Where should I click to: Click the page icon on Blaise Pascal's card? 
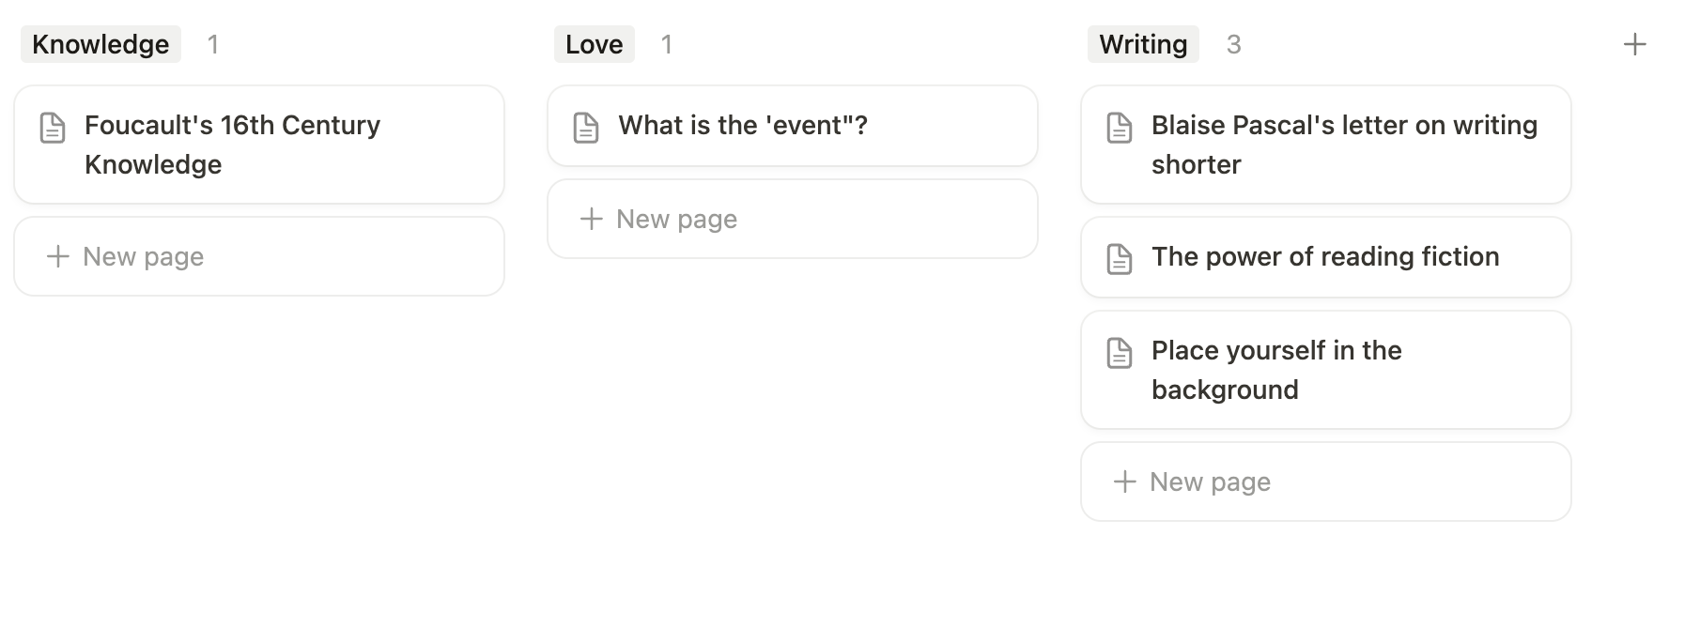1119,129
